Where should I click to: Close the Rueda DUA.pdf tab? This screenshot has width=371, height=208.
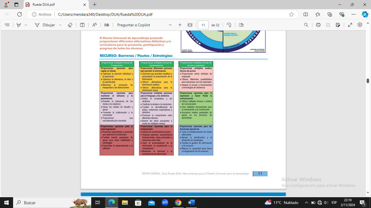pos(84,5)
